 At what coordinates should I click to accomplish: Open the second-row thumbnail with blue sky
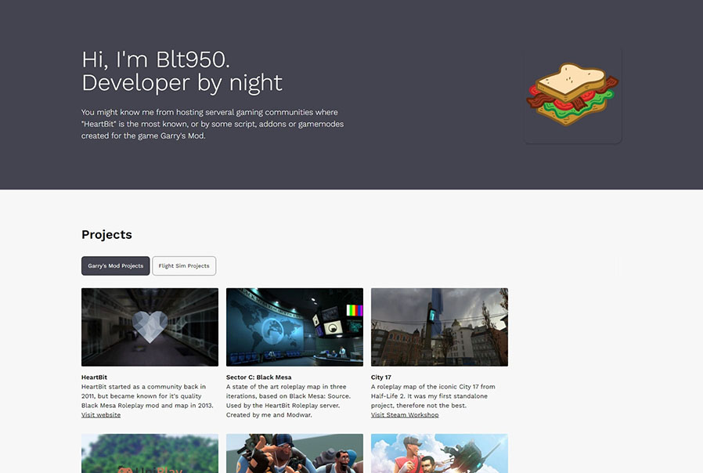pyautogui.click(x=439, y=453)
